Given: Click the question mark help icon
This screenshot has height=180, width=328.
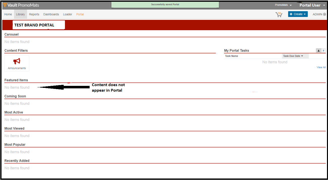Looking at the screenshot, I should coord(323,51).
